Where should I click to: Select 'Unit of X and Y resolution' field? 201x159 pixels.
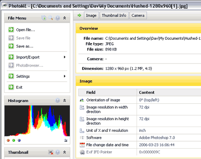(107, 130)
